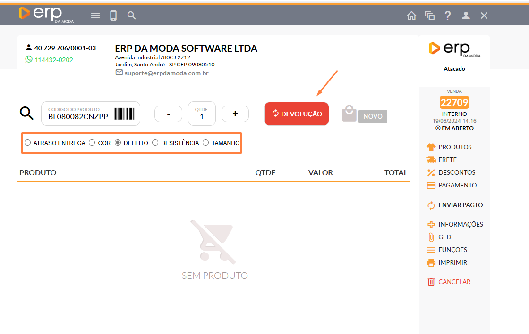Viewport: 529px width, 334px height.
Task: Open the help question mark icon
Action: [447, 16]
